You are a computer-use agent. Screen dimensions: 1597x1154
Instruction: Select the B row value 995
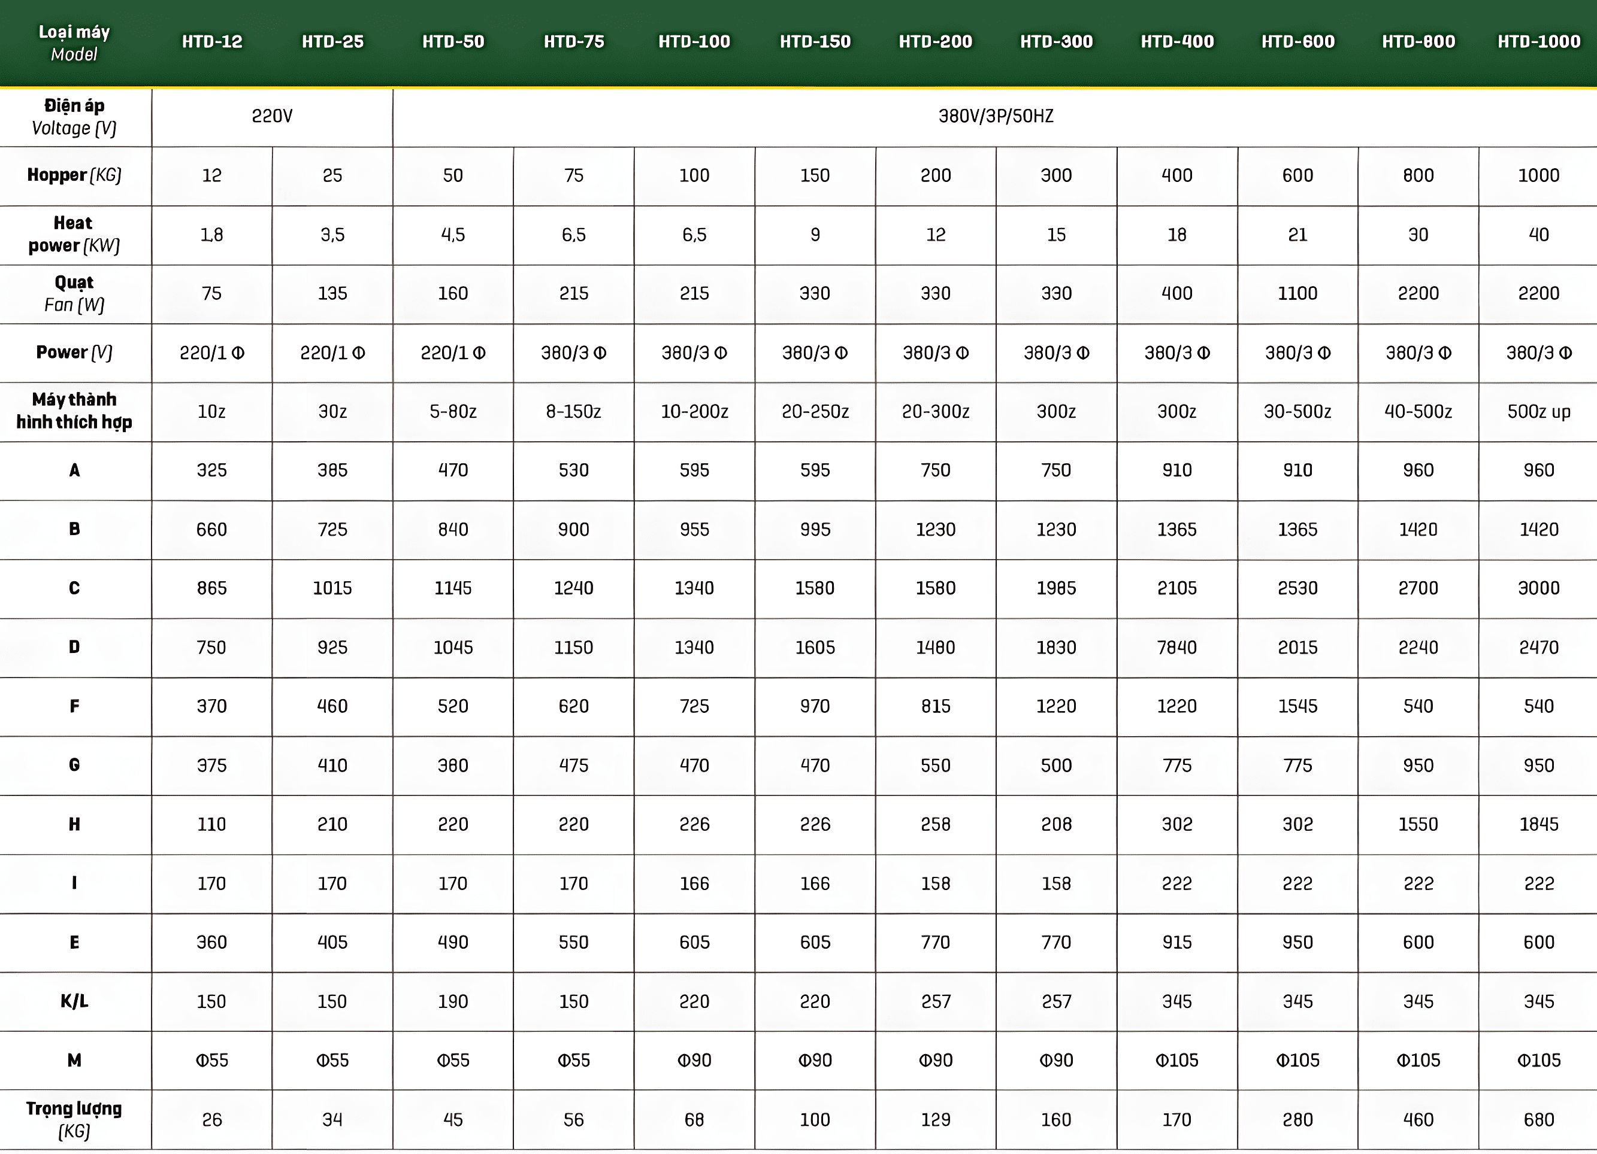815,530
